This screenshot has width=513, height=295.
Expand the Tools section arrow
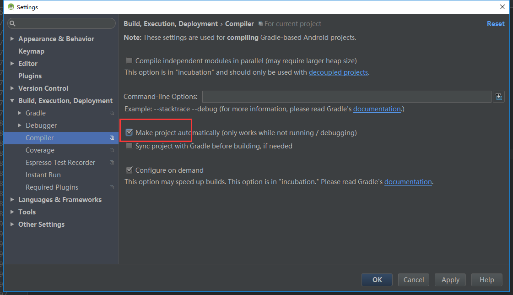pos(12,212)
